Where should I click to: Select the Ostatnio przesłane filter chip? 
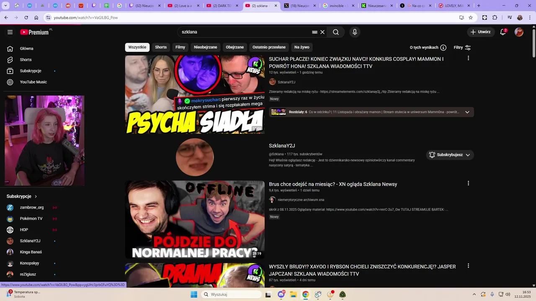[x=269, y=47]
